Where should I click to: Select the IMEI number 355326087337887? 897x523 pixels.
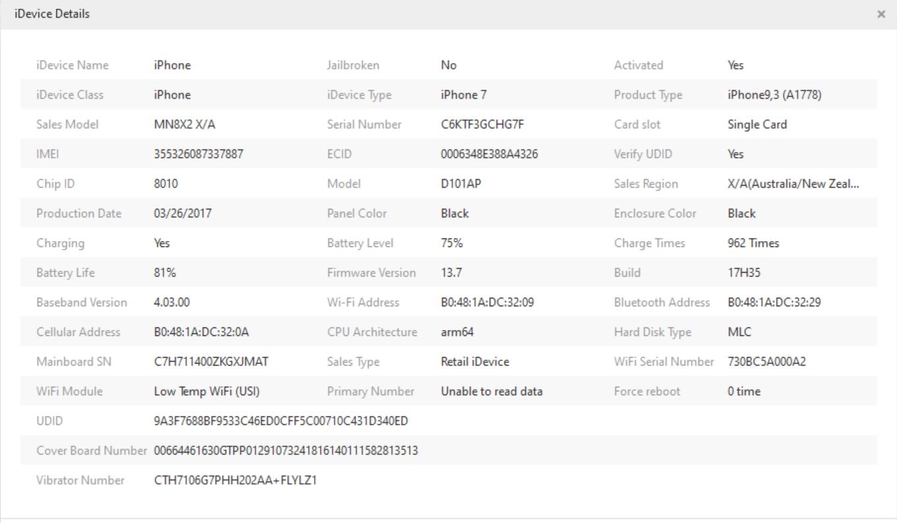click(x=199, y=154)
